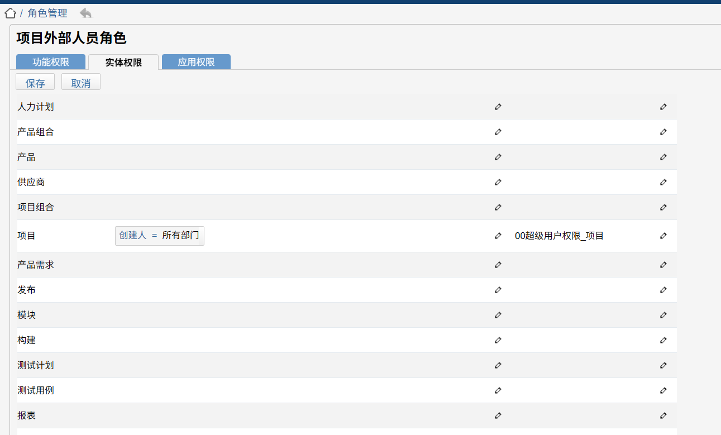Screen dimensions: 721x435
Task: Edit second pencil icon in 构建 row
Action: pos(663,340)
